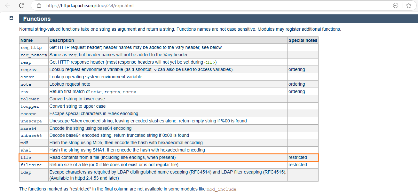This screenshot has height=194, width=418.
Task: Click the Functions section heading
Action: tap(37, 19)
